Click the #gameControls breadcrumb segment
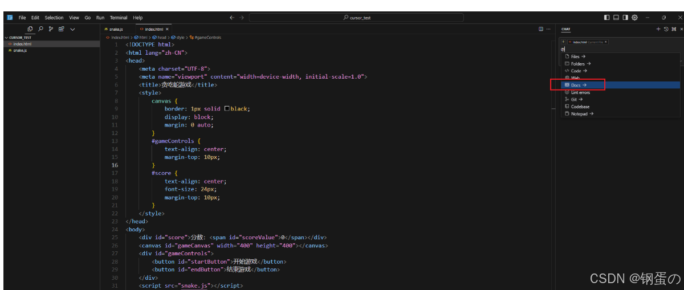 (205, 38)
